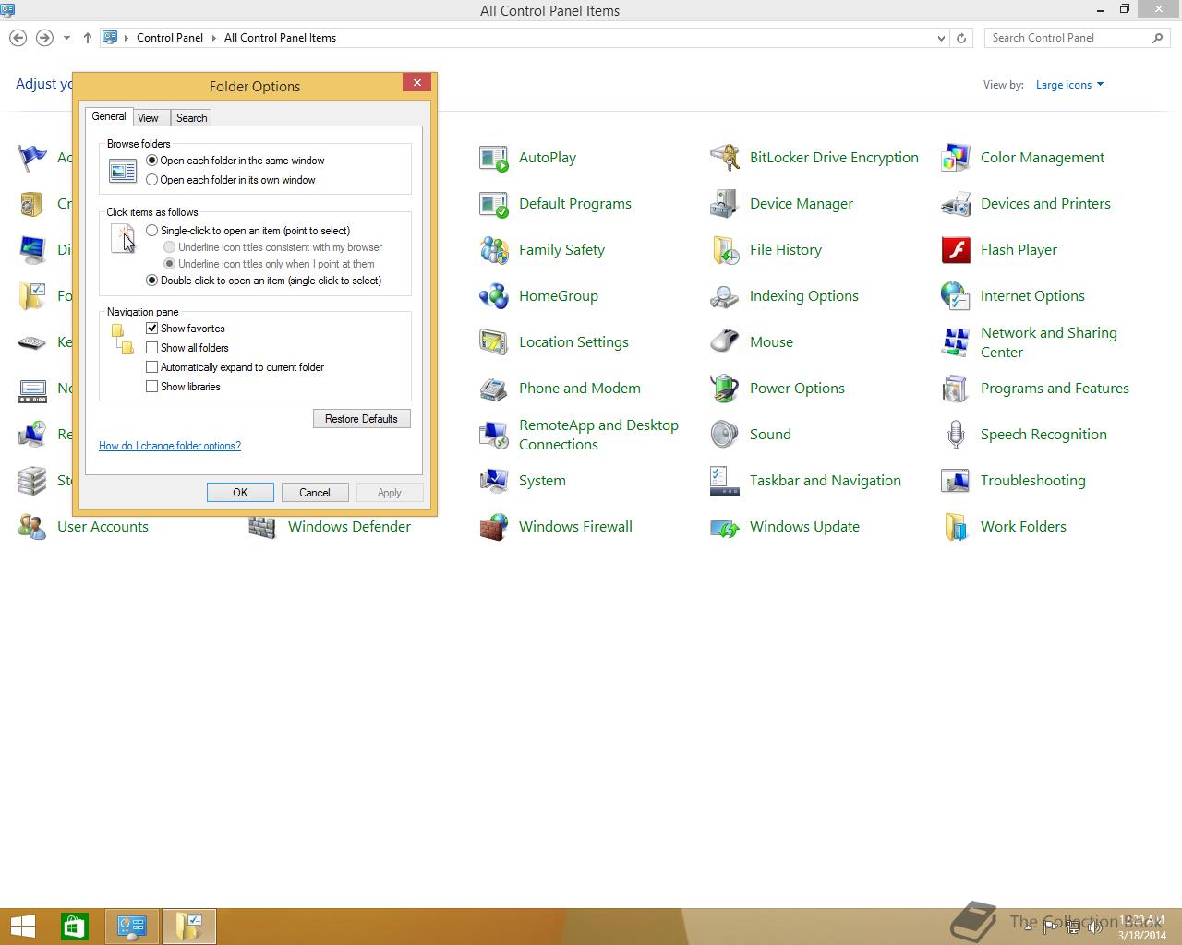The height and width of the screenshot is (945, 1182).
Task: Uncheck the Show favorites checkbox
Action: [x=152, y=329]
